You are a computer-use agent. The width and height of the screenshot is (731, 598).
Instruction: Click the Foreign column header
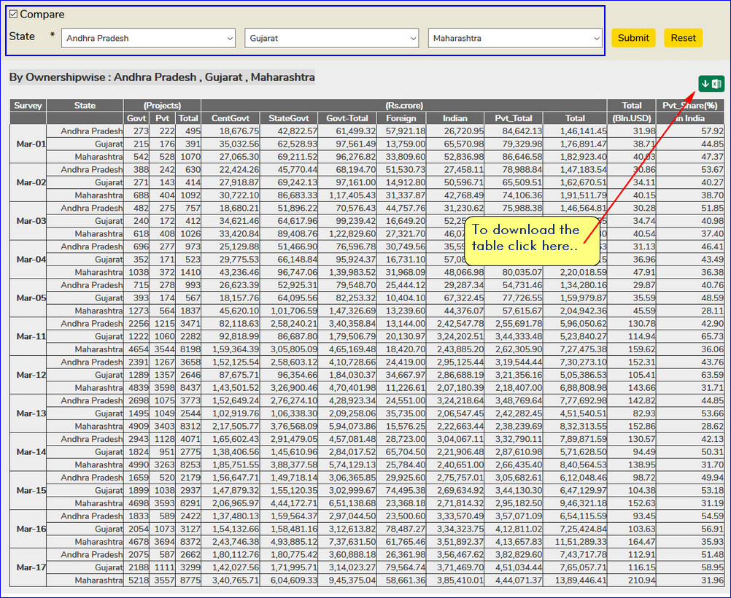tap(401, 118)
